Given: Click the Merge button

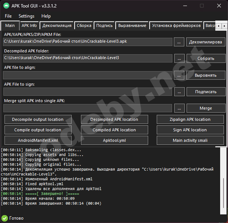Looking at the screenshot, I should click(206, 108).
